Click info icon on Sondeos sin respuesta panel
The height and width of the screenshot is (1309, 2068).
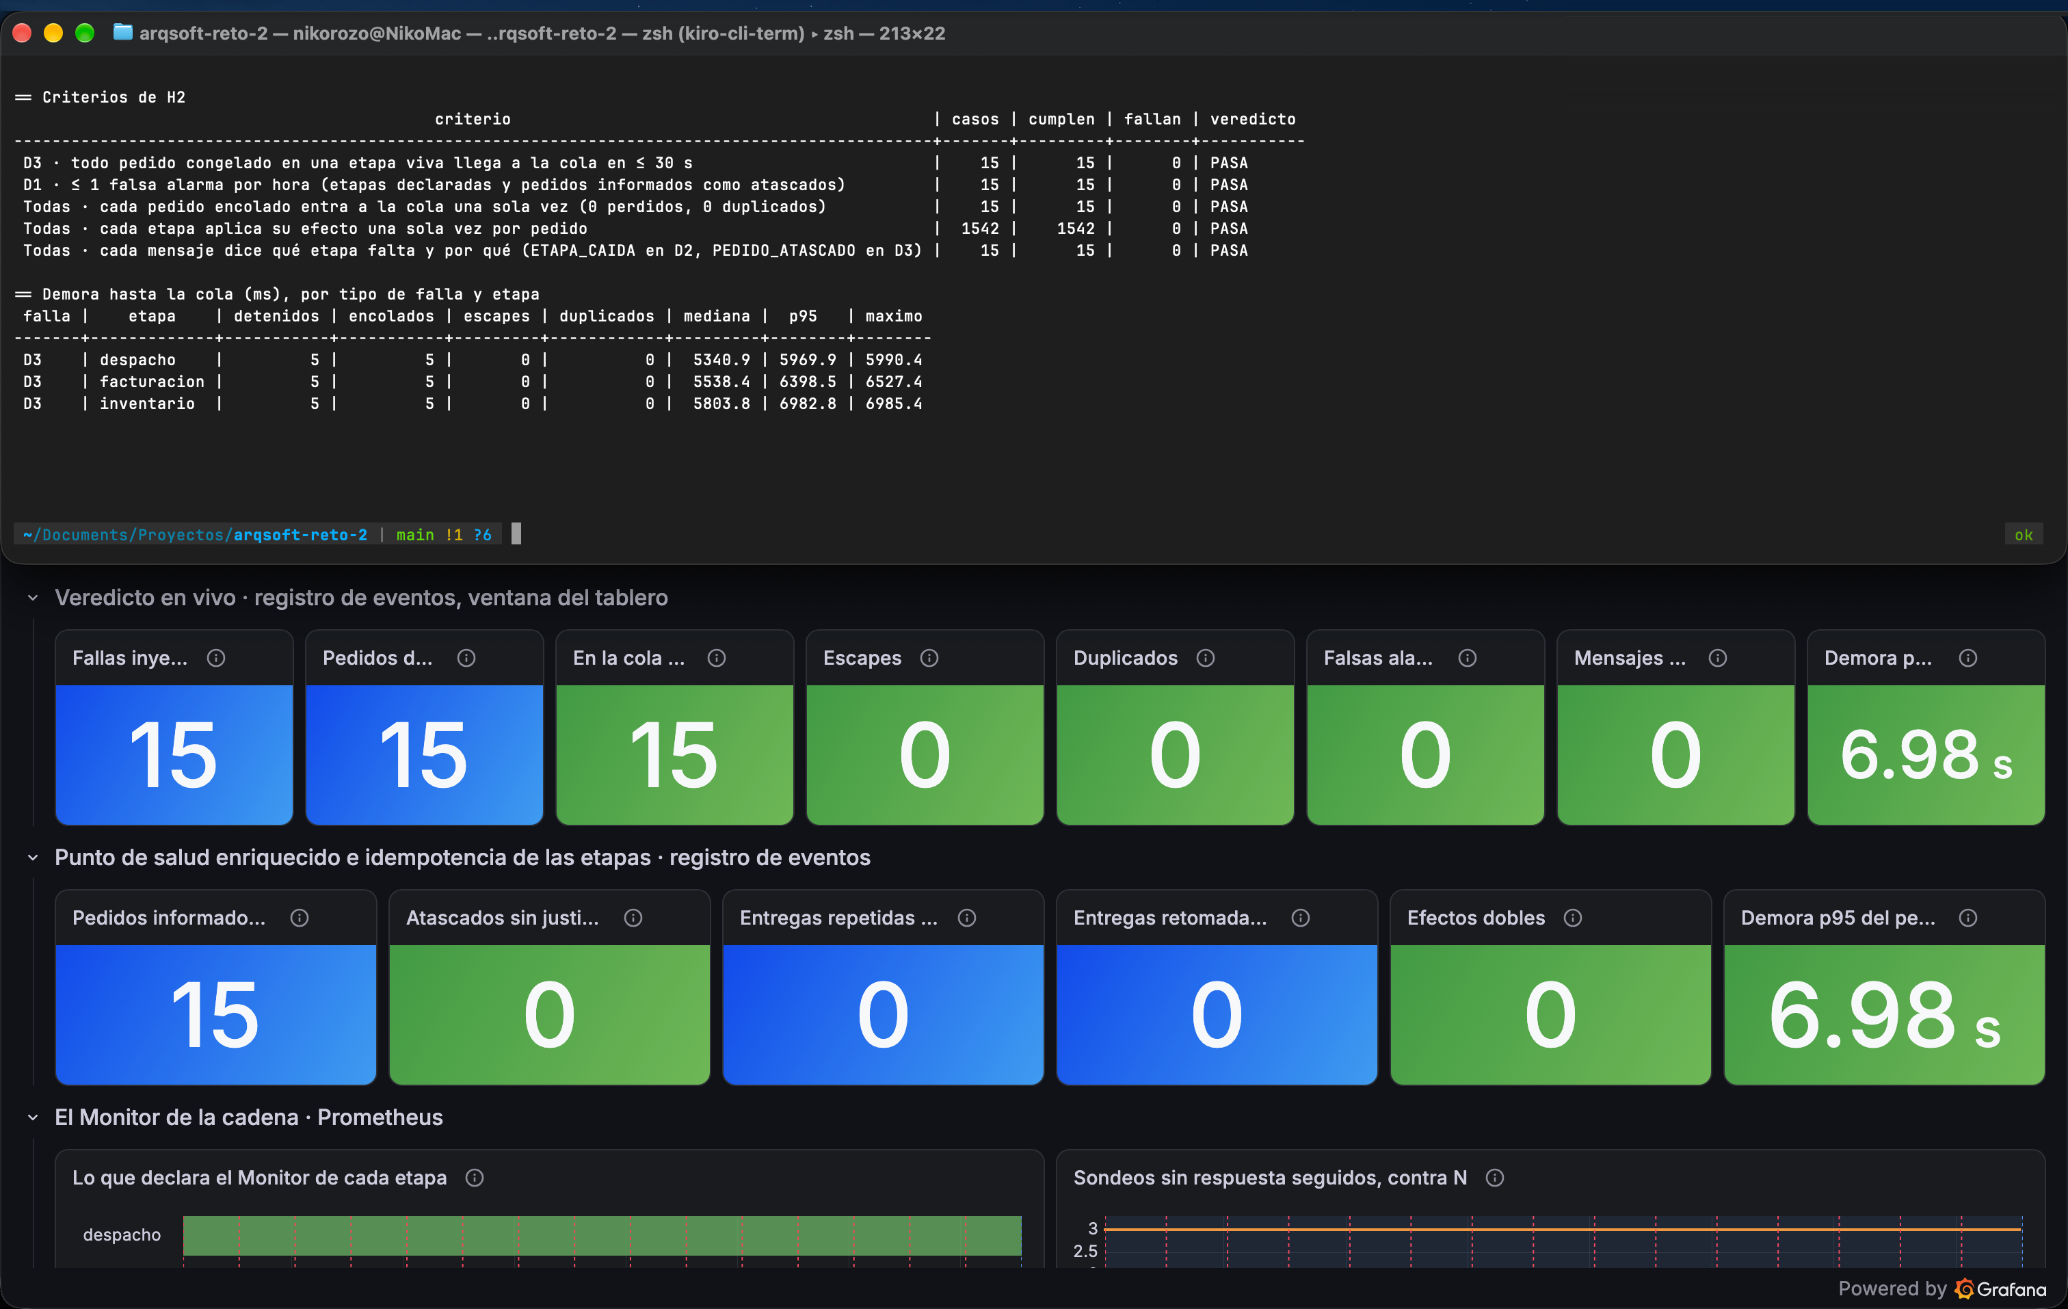pyautogui.click(x=1495, y=1178)
